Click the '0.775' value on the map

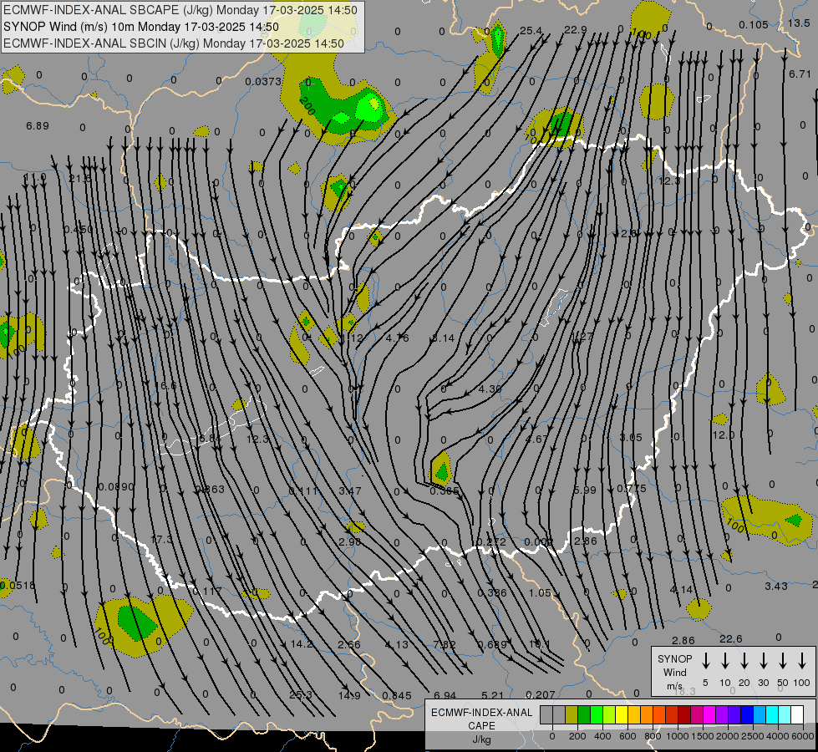(x=631, y=489)
